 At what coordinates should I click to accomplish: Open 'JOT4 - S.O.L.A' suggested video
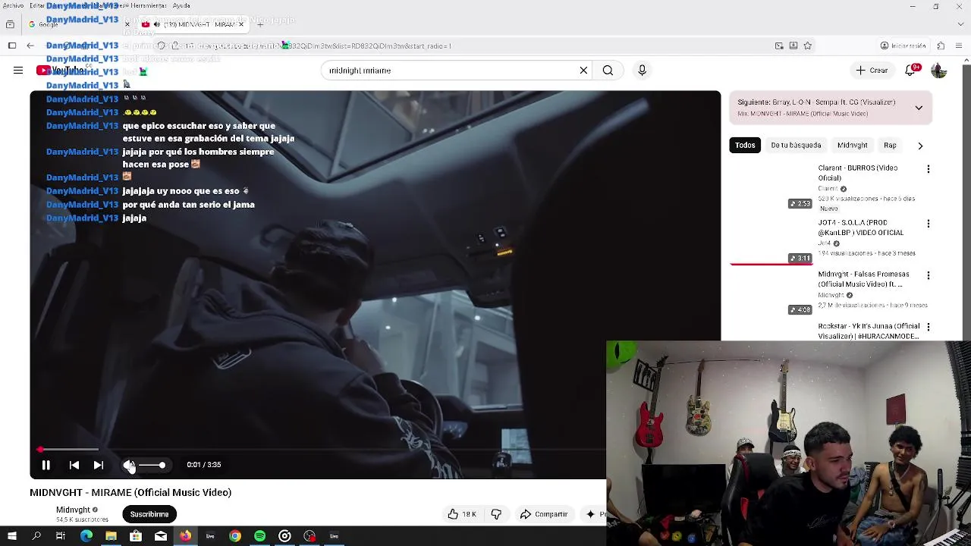click(x=860, y=227)
